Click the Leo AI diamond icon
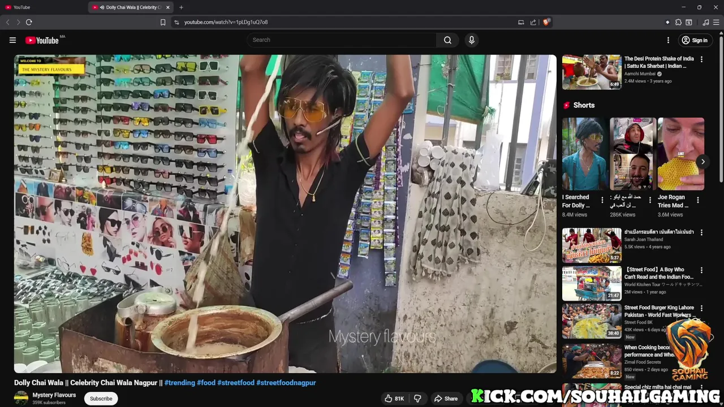This screenshot has width=724, height=407. tap(667, 22)
